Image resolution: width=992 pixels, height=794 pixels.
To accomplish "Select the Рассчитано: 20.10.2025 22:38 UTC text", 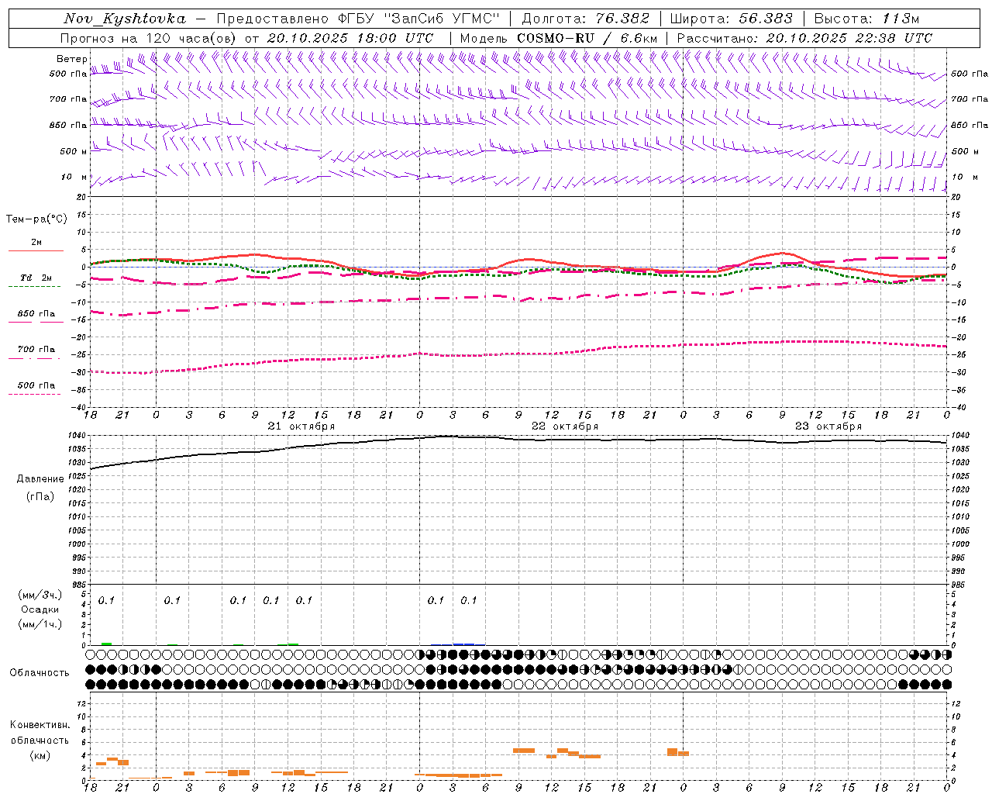I will (804, 38).
